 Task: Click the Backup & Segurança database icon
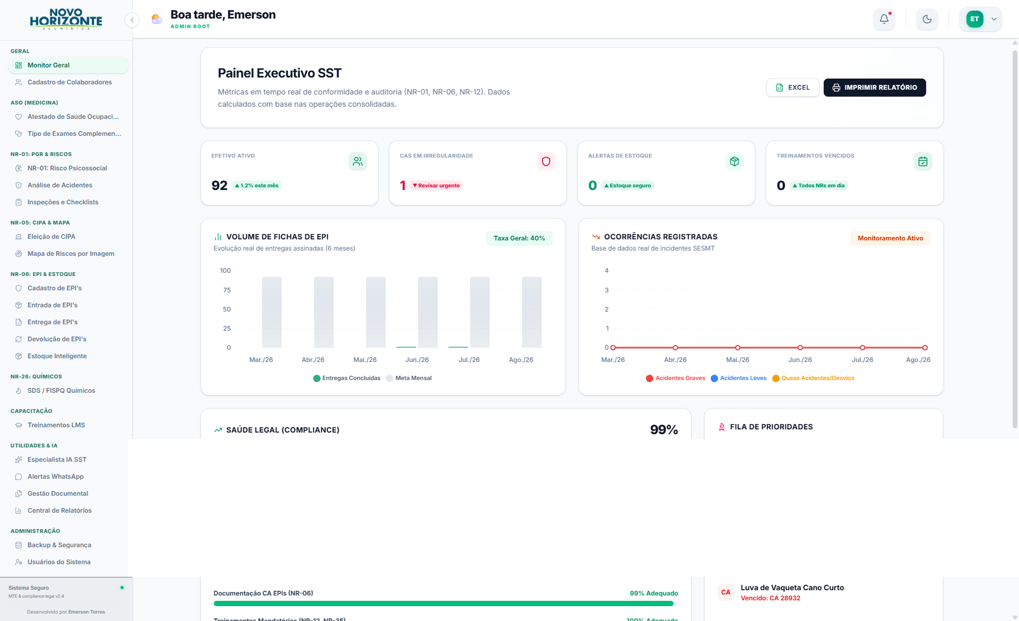point(19,545)
